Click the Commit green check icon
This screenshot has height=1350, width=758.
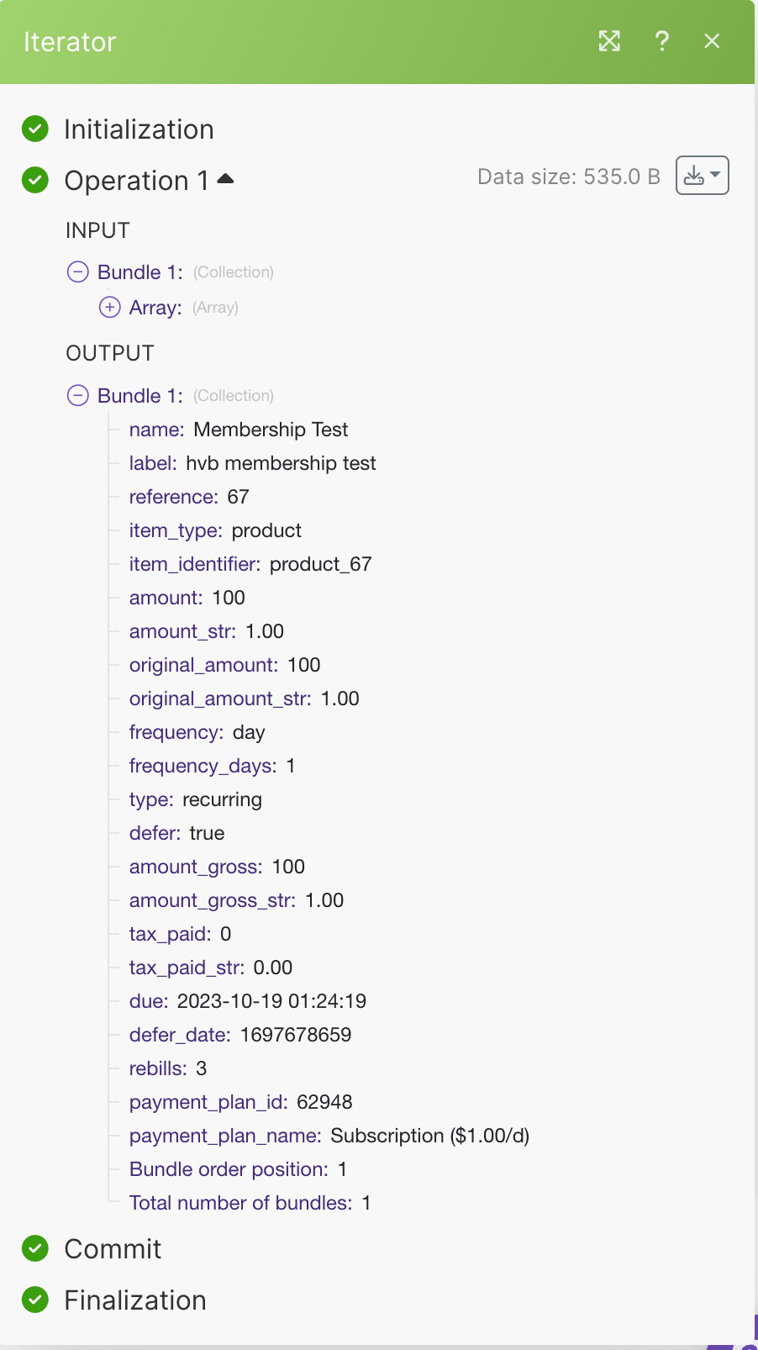pos(35,1248)
